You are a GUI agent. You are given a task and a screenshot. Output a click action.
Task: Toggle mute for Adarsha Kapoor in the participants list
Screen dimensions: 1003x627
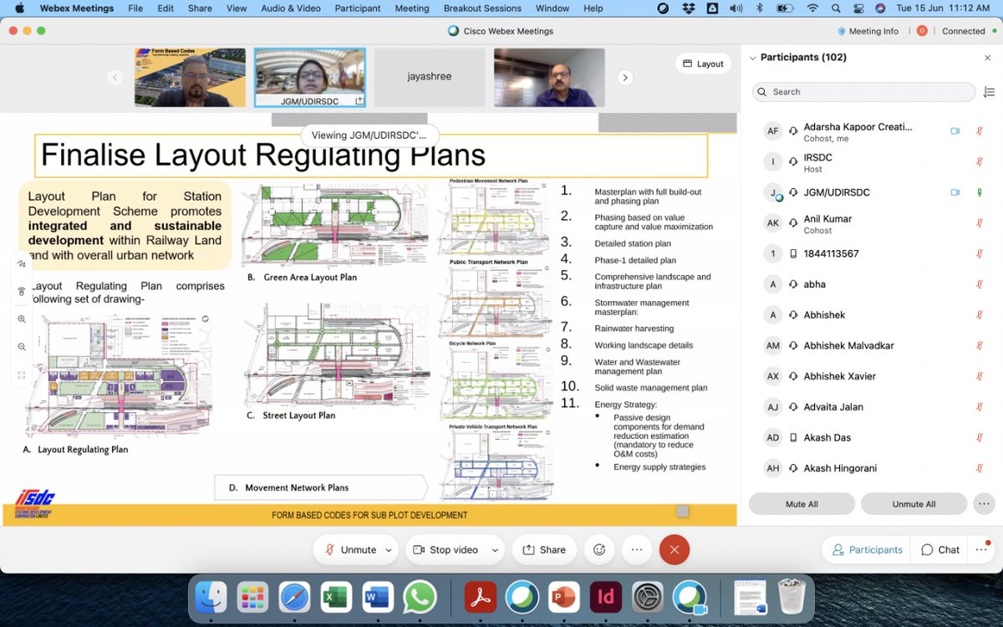pos(980,131)
